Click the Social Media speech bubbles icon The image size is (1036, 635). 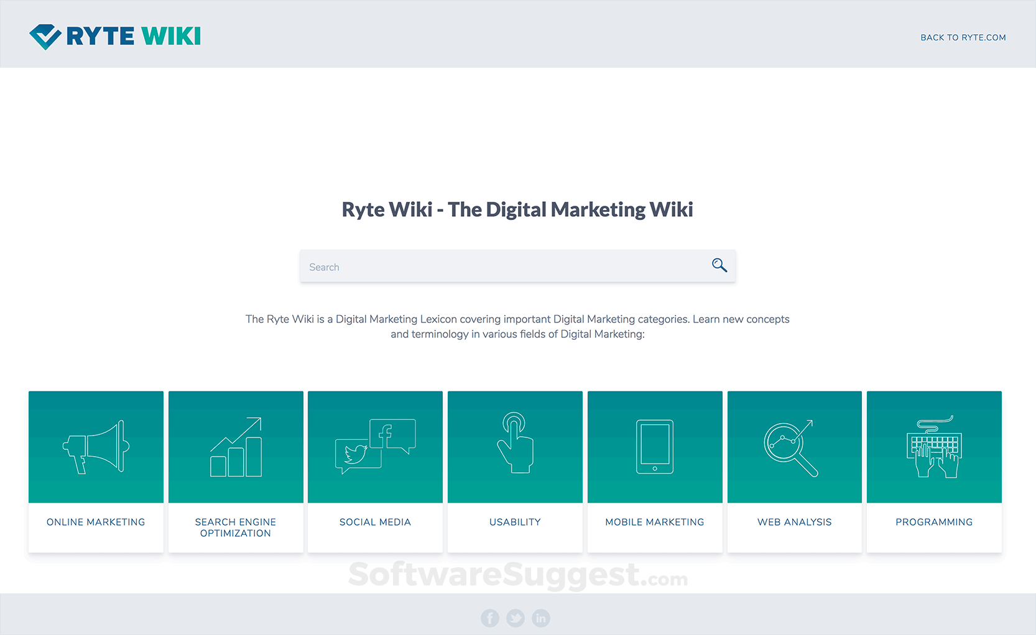click(374, 444)
